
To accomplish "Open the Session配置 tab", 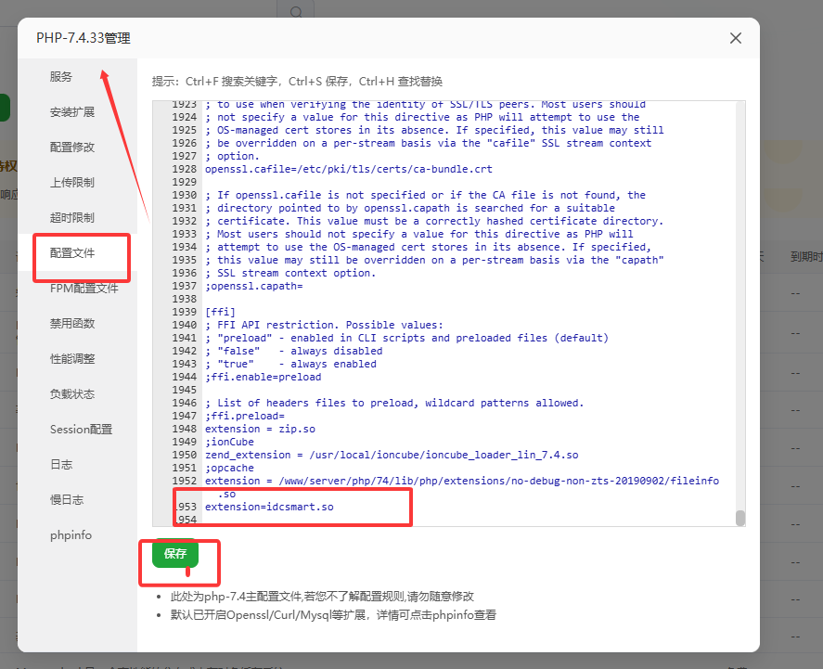I will 82,430.
